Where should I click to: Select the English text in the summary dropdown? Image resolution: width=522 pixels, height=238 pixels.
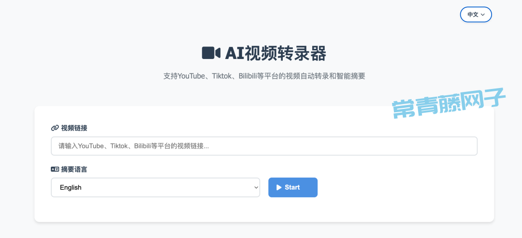pos(71,187)
